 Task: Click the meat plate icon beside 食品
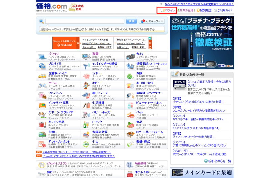click(x=130, y=125)
